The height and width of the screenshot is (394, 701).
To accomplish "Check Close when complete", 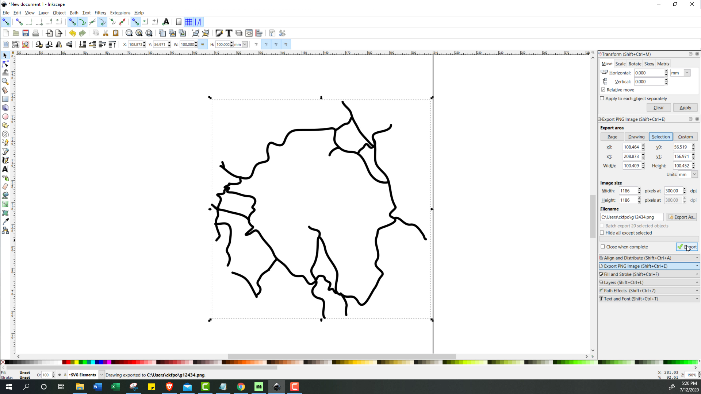I will pyautogui.click(x=603, y=247).
